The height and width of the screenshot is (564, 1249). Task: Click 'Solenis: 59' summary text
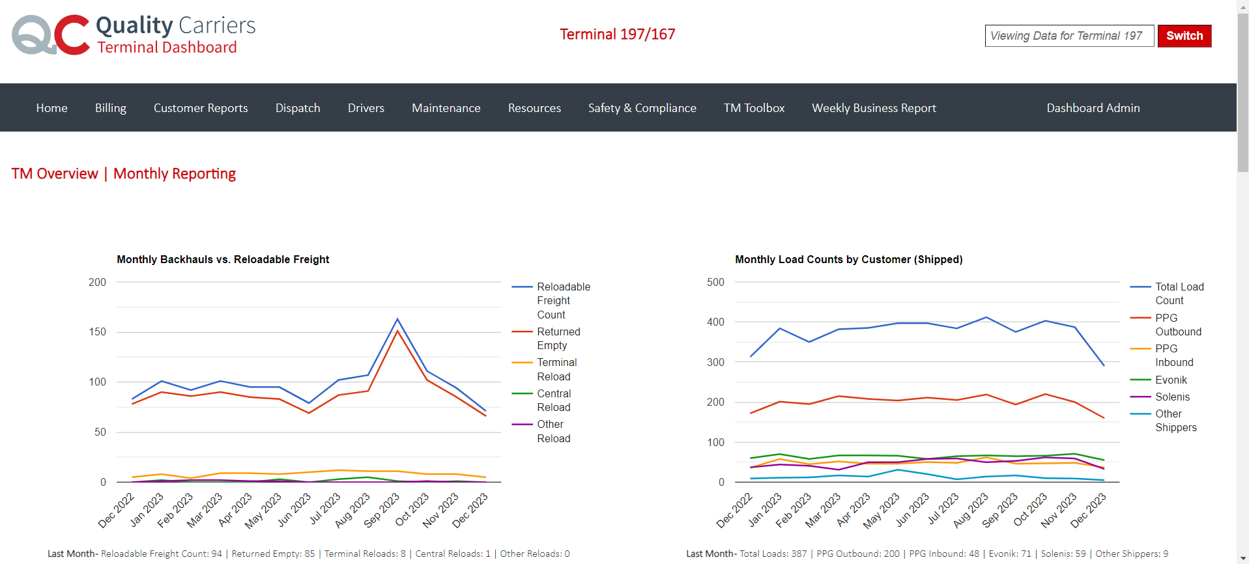click(1063, 554)
